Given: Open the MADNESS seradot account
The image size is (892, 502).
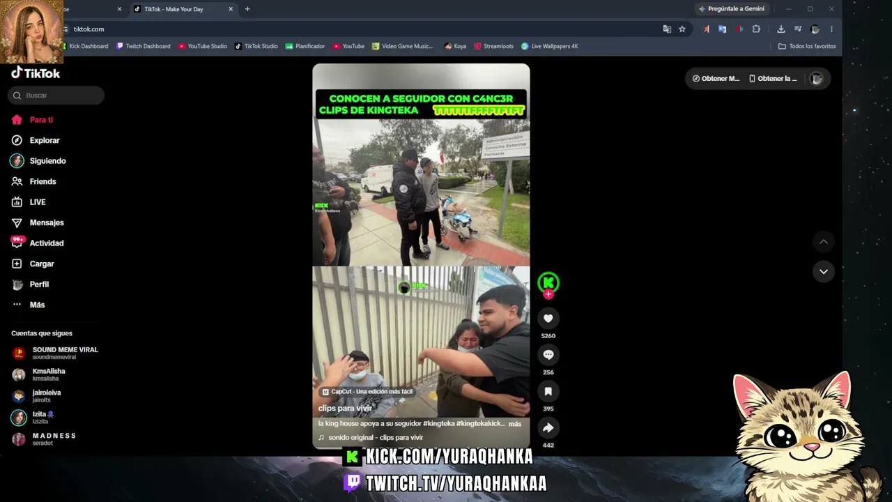Looking at the screenshot, I should pos(44,439).
